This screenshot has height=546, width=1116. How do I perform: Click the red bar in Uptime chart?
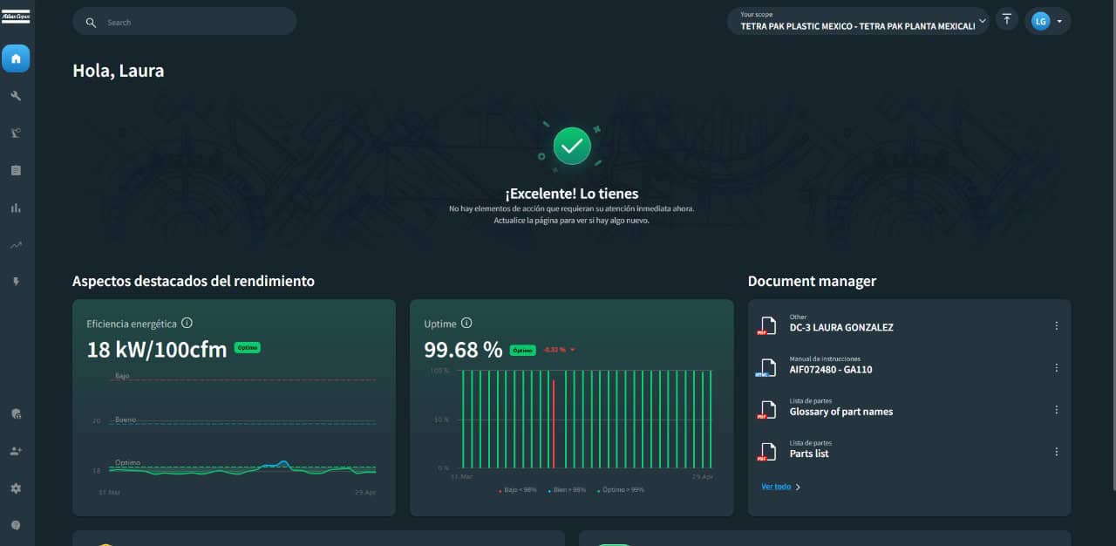(553, 423)
